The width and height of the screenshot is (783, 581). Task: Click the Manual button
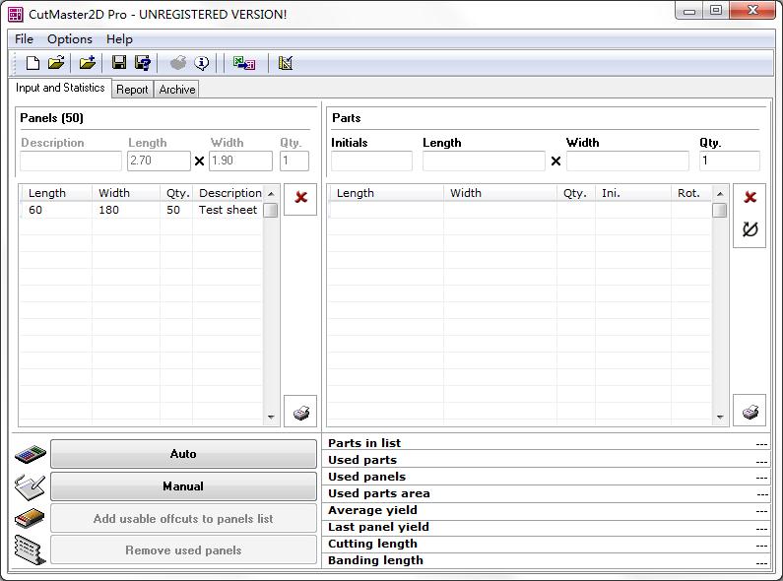tap(183, 486)
